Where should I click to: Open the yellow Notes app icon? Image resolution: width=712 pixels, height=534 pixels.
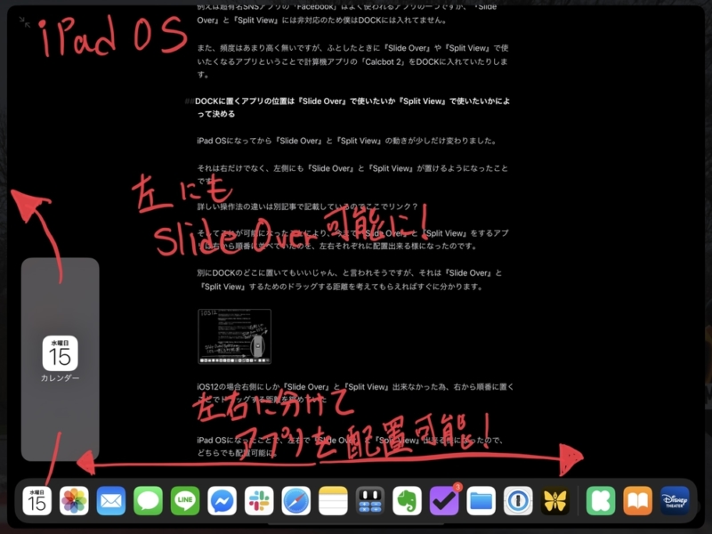[x=333, y=501]
